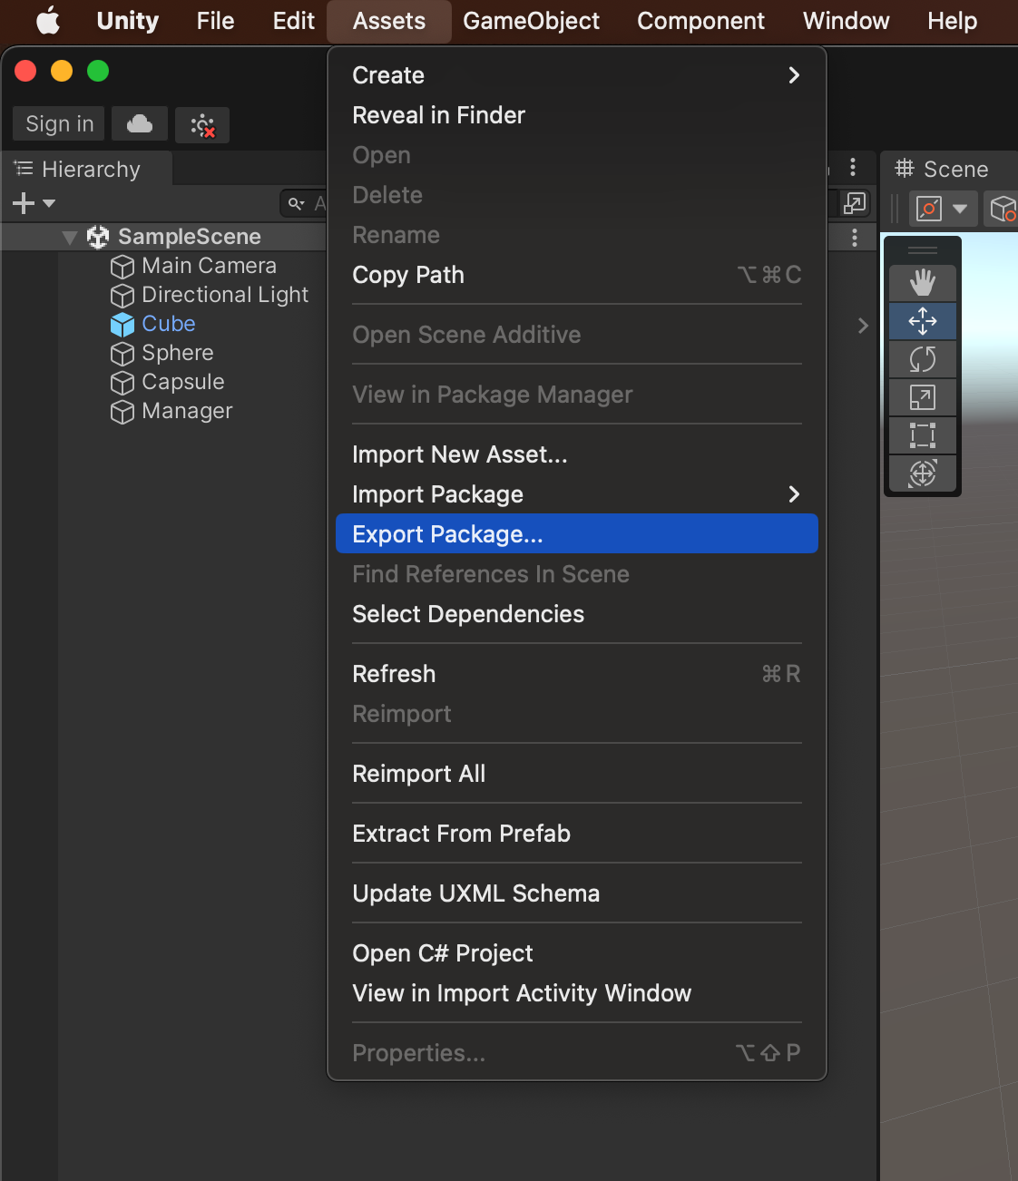Open the Edit menu

tap(294, 21)
